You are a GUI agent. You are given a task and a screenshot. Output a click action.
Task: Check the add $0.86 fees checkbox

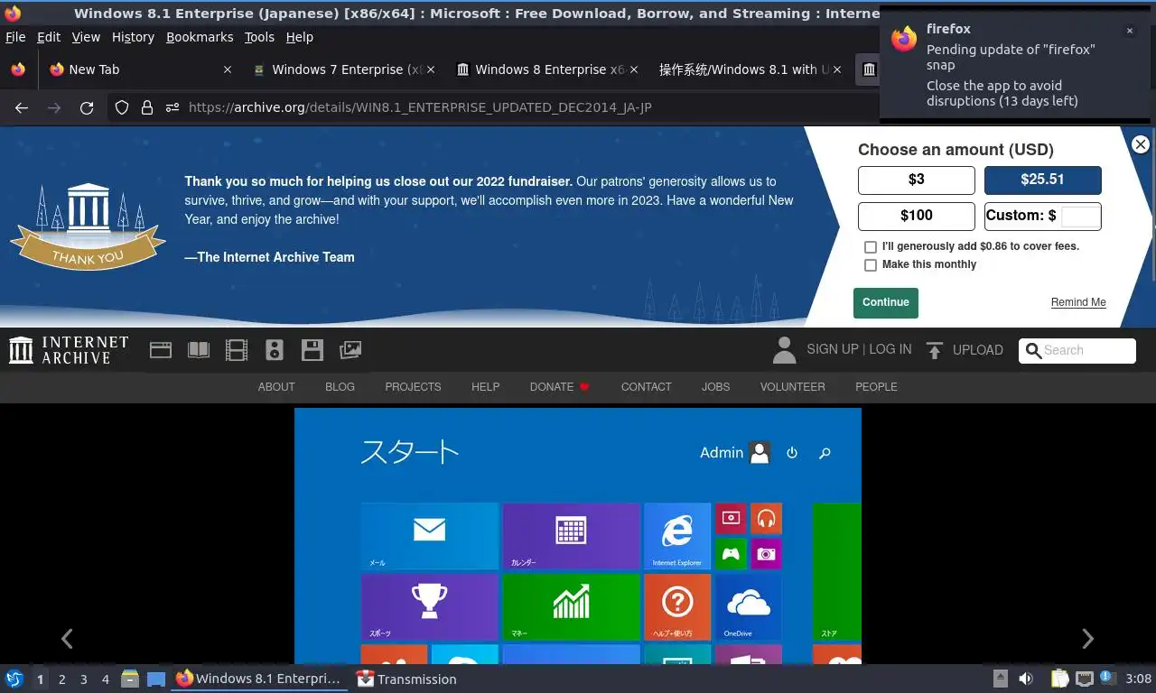[x=871, y=247]
